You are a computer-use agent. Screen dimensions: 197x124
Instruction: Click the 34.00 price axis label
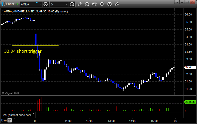tap(188, 44)
